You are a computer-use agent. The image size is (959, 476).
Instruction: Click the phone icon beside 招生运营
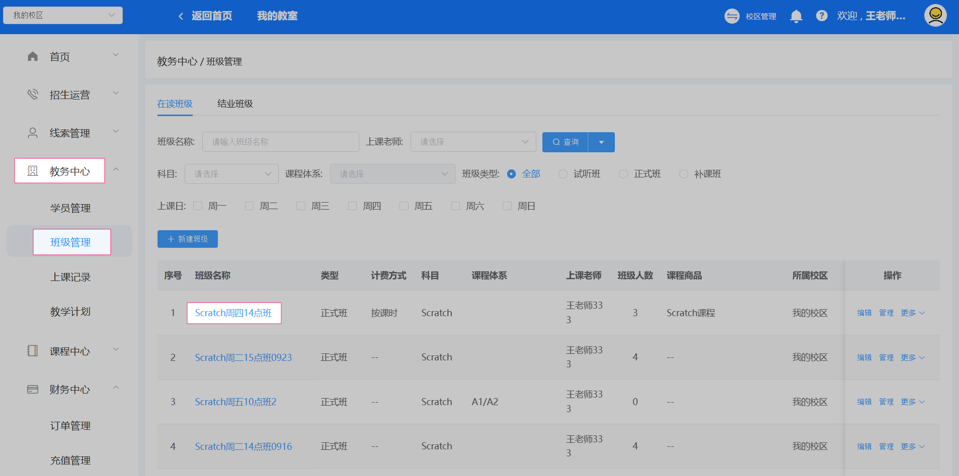pyautogui.click(x=33, y=94)
